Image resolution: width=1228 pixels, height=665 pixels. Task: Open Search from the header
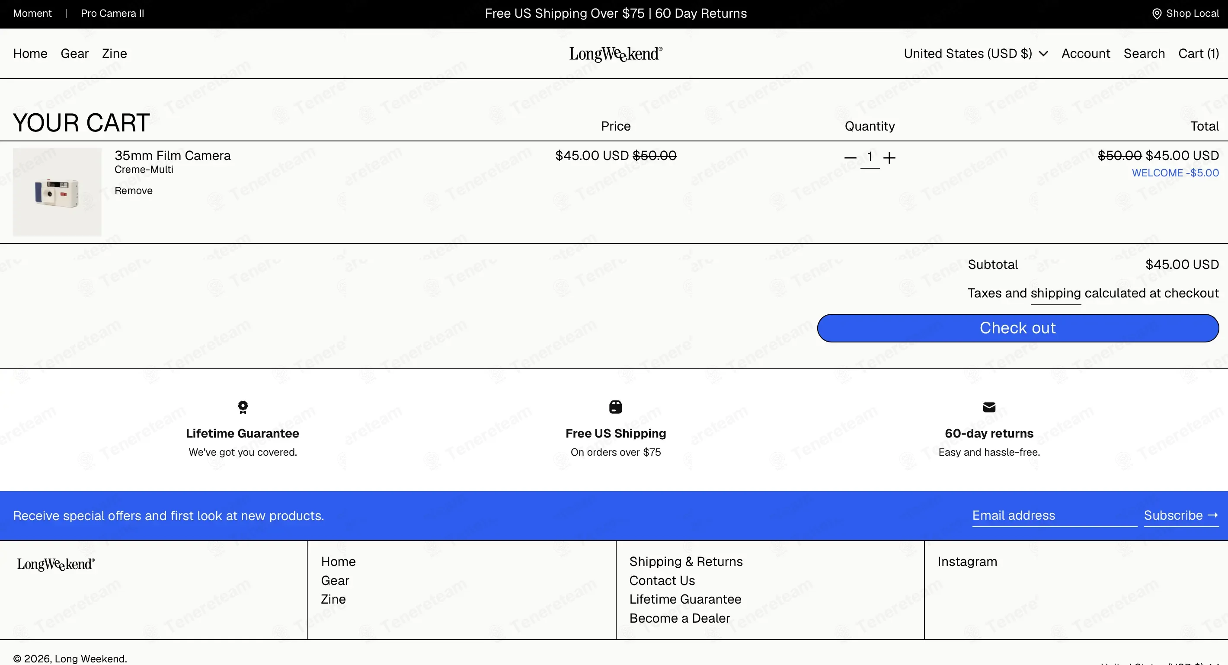(1144, 53)
